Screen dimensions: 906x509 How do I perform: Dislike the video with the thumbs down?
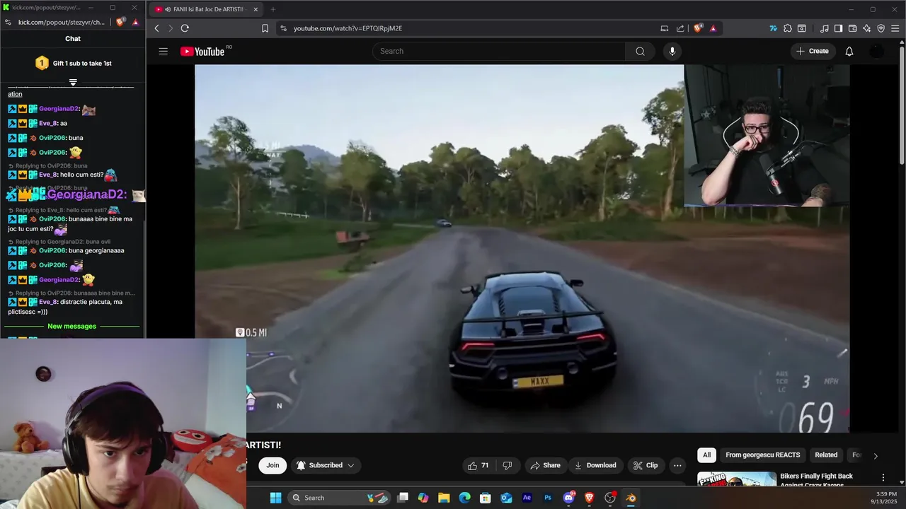pyautogui.click(x=508, y=465)
